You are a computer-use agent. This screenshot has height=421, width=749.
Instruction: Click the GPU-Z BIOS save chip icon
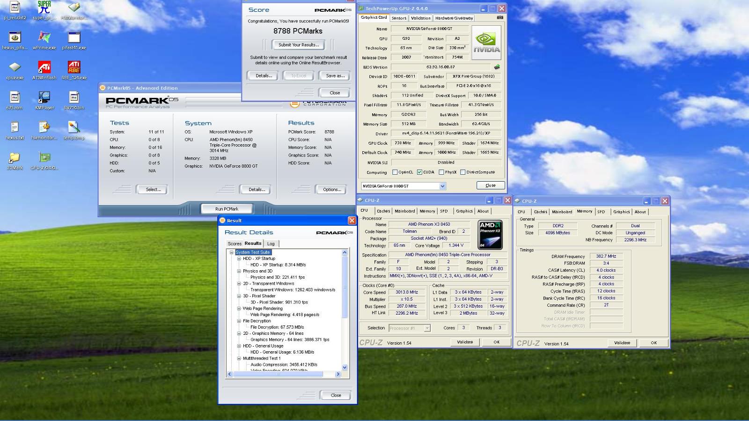click(x=497, y=67)
